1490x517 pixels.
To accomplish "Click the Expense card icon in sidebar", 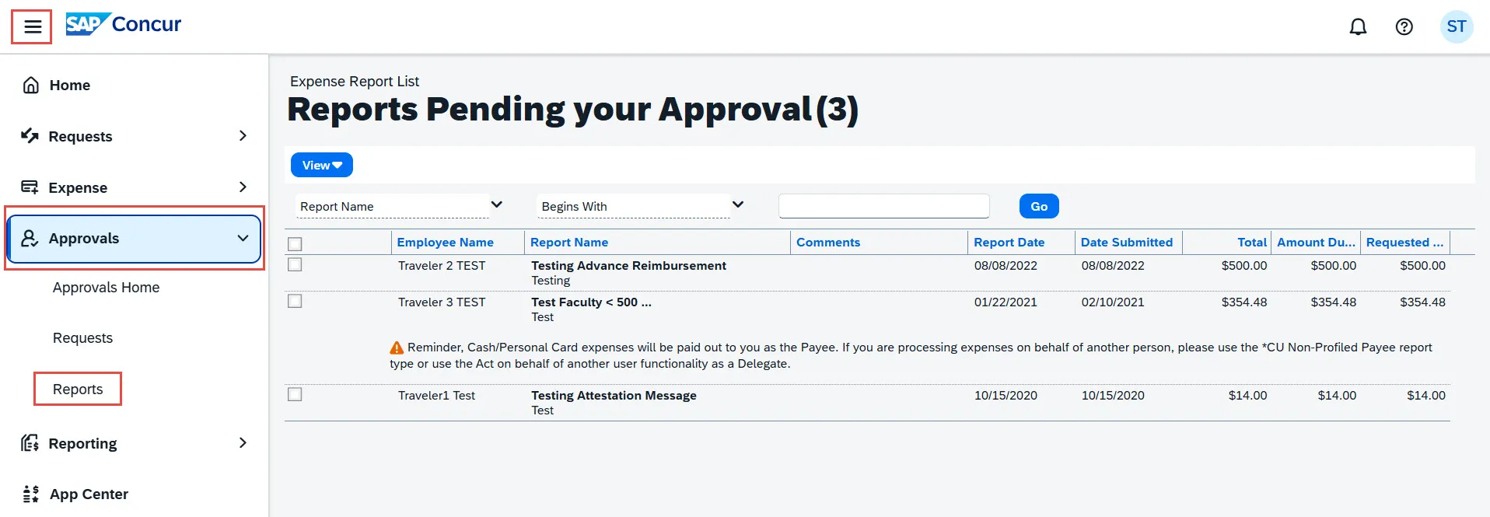I will (x=30, y=187).
